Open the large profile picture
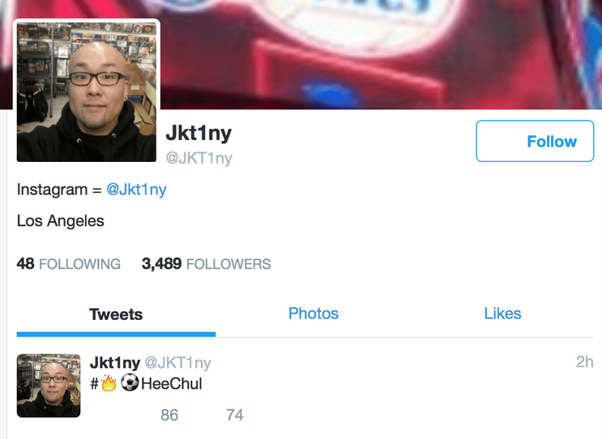 point(87,92)
